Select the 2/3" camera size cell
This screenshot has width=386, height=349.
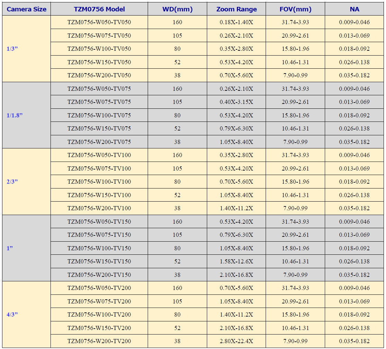(26, 182)
